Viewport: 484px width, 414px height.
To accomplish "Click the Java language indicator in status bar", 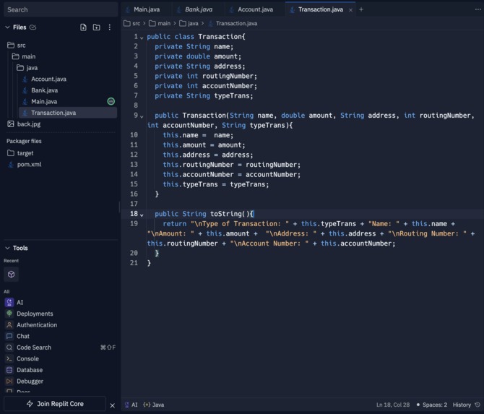I will (x=154, y=405).
